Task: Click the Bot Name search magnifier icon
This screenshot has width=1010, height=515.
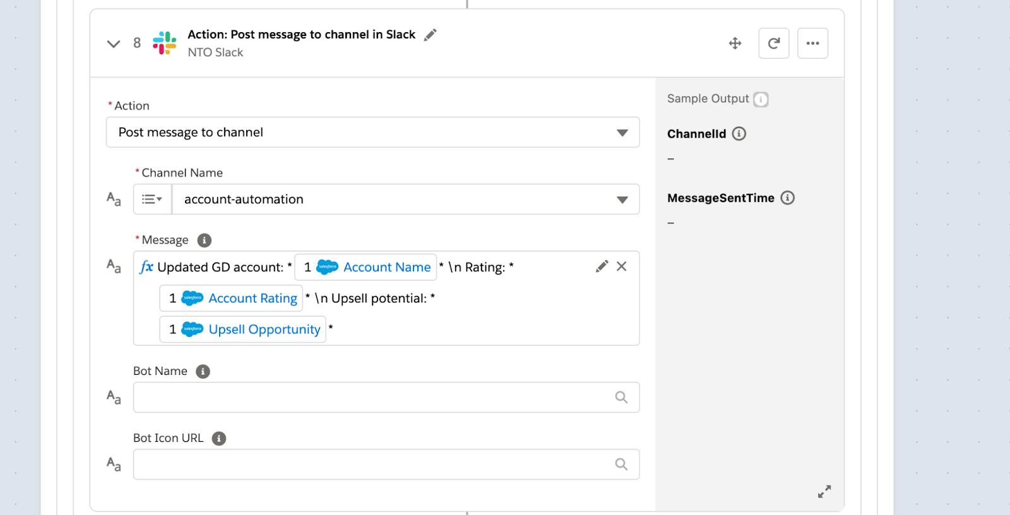Action: coord(621,398)
